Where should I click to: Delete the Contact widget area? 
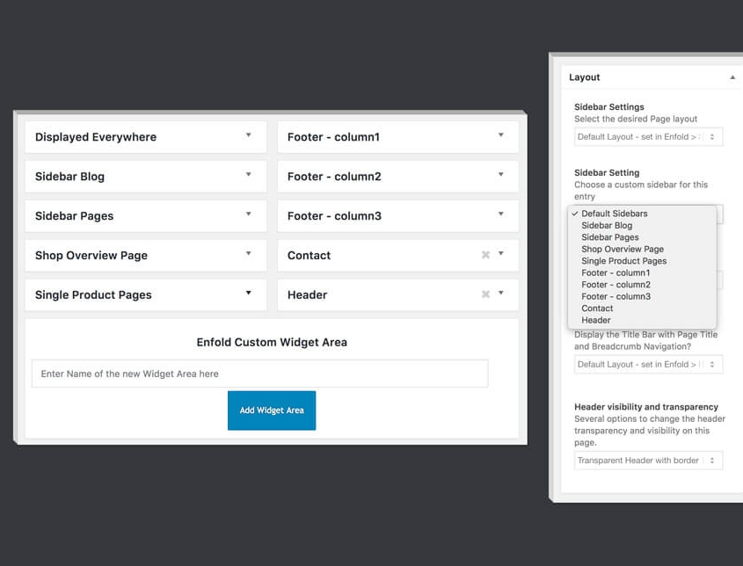485,255
